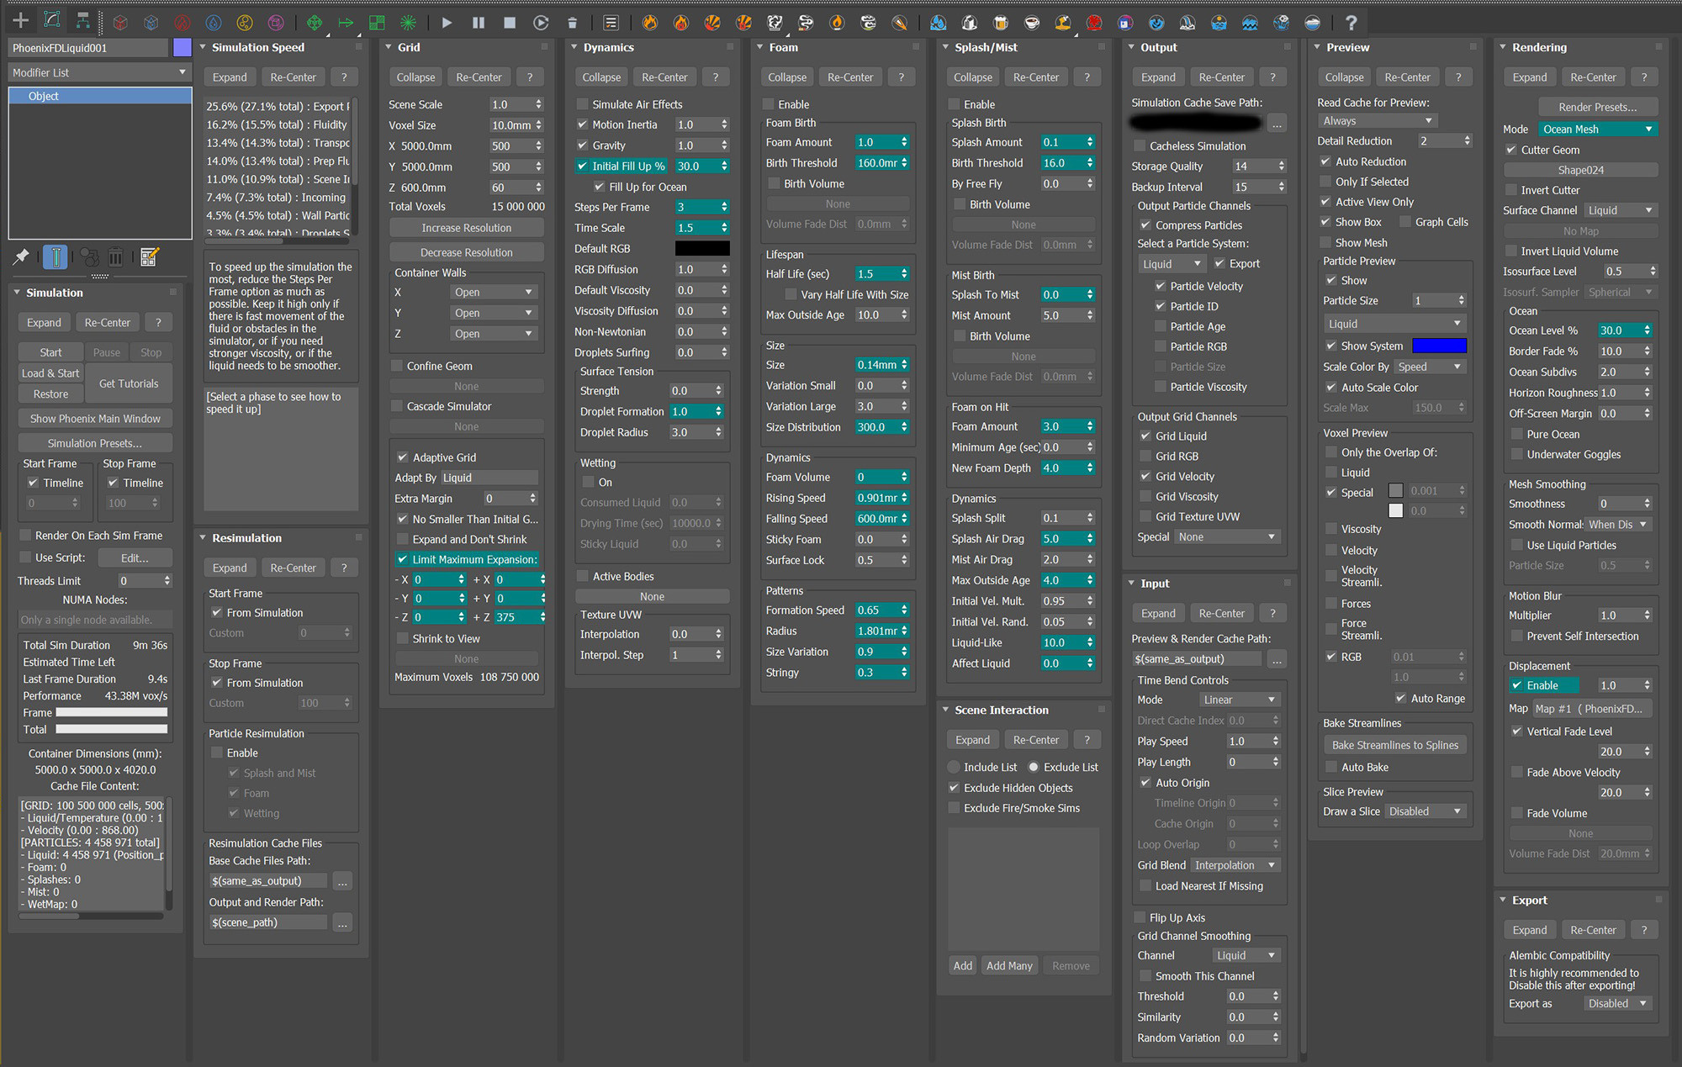1682x1067 pixels.
Task: Collapse the Export rollout header
Action: pyautogui.click(x=1582, y=901)
